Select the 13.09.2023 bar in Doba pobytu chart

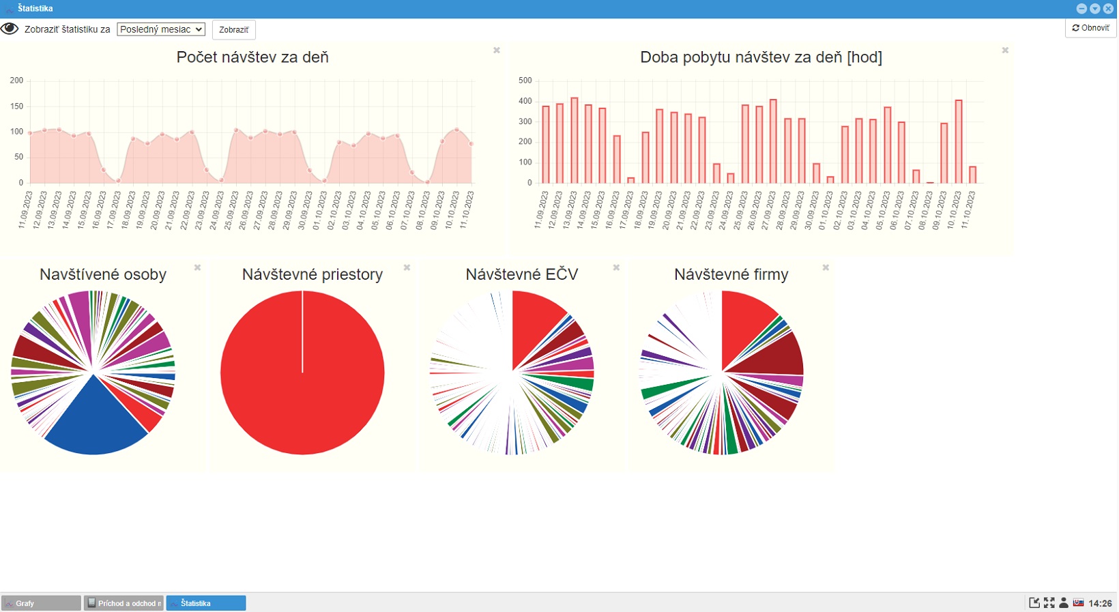point(575,141)
